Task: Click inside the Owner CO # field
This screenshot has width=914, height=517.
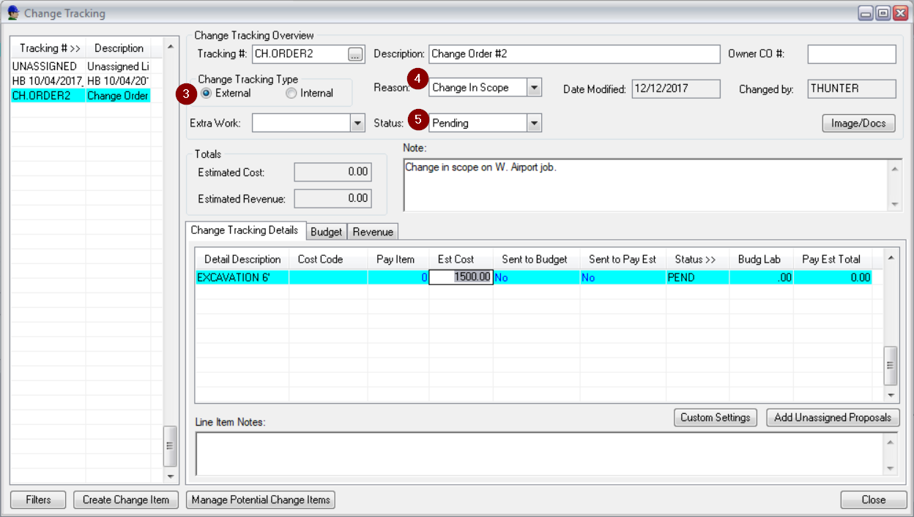Action: (851, 54)
